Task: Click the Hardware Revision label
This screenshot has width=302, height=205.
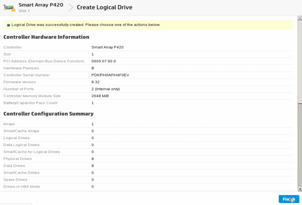Action: pyautogui.click(x=21, y=68)
